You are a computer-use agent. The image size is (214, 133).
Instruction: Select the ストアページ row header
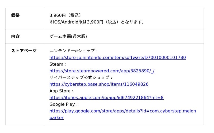24,50
